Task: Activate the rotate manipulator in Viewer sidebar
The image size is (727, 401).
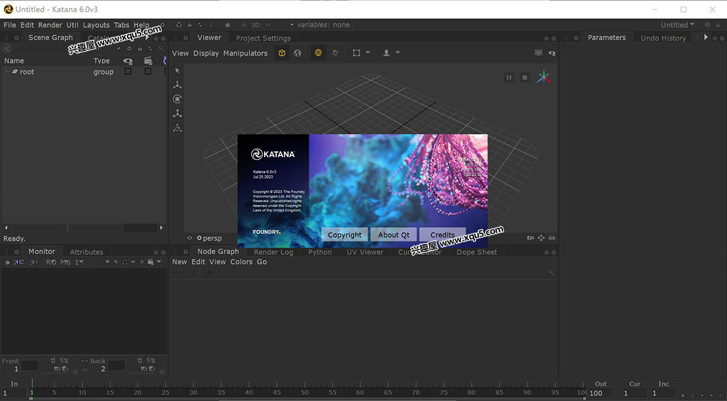Action: [x=178, y=99]
